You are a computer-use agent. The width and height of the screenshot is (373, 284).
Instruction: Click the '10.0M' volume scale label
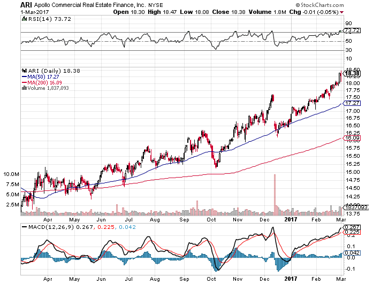11,174
